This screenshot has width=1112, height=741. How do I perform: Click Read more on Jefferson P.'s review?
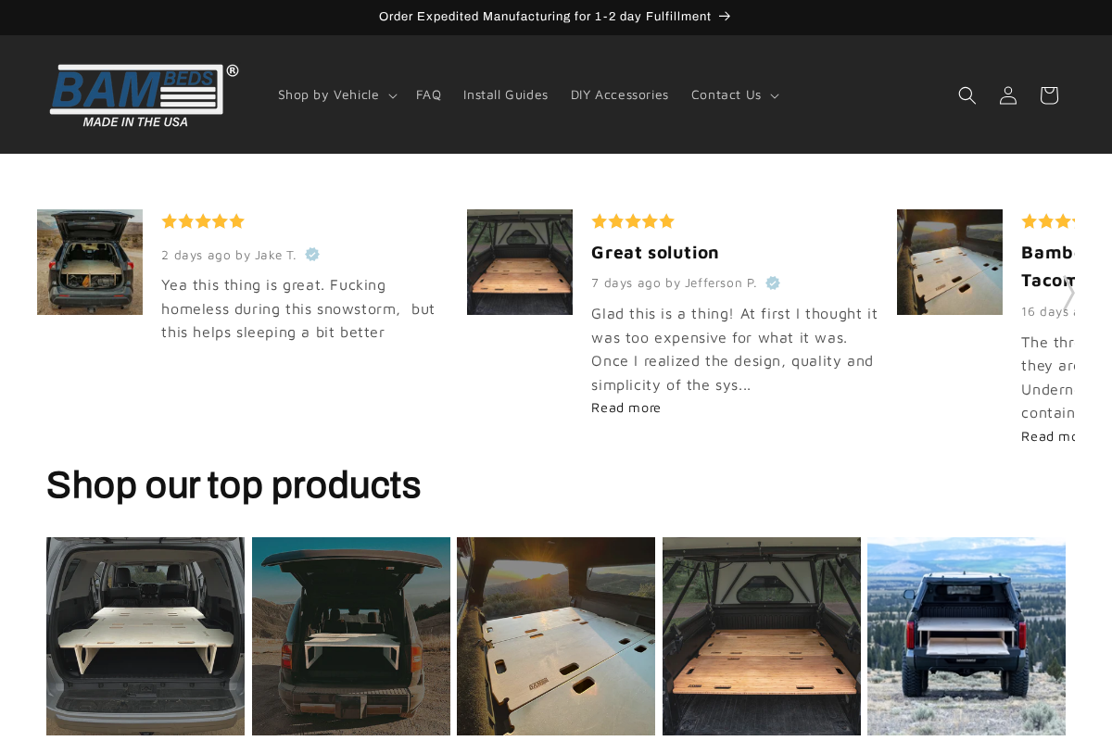(625, 408)
